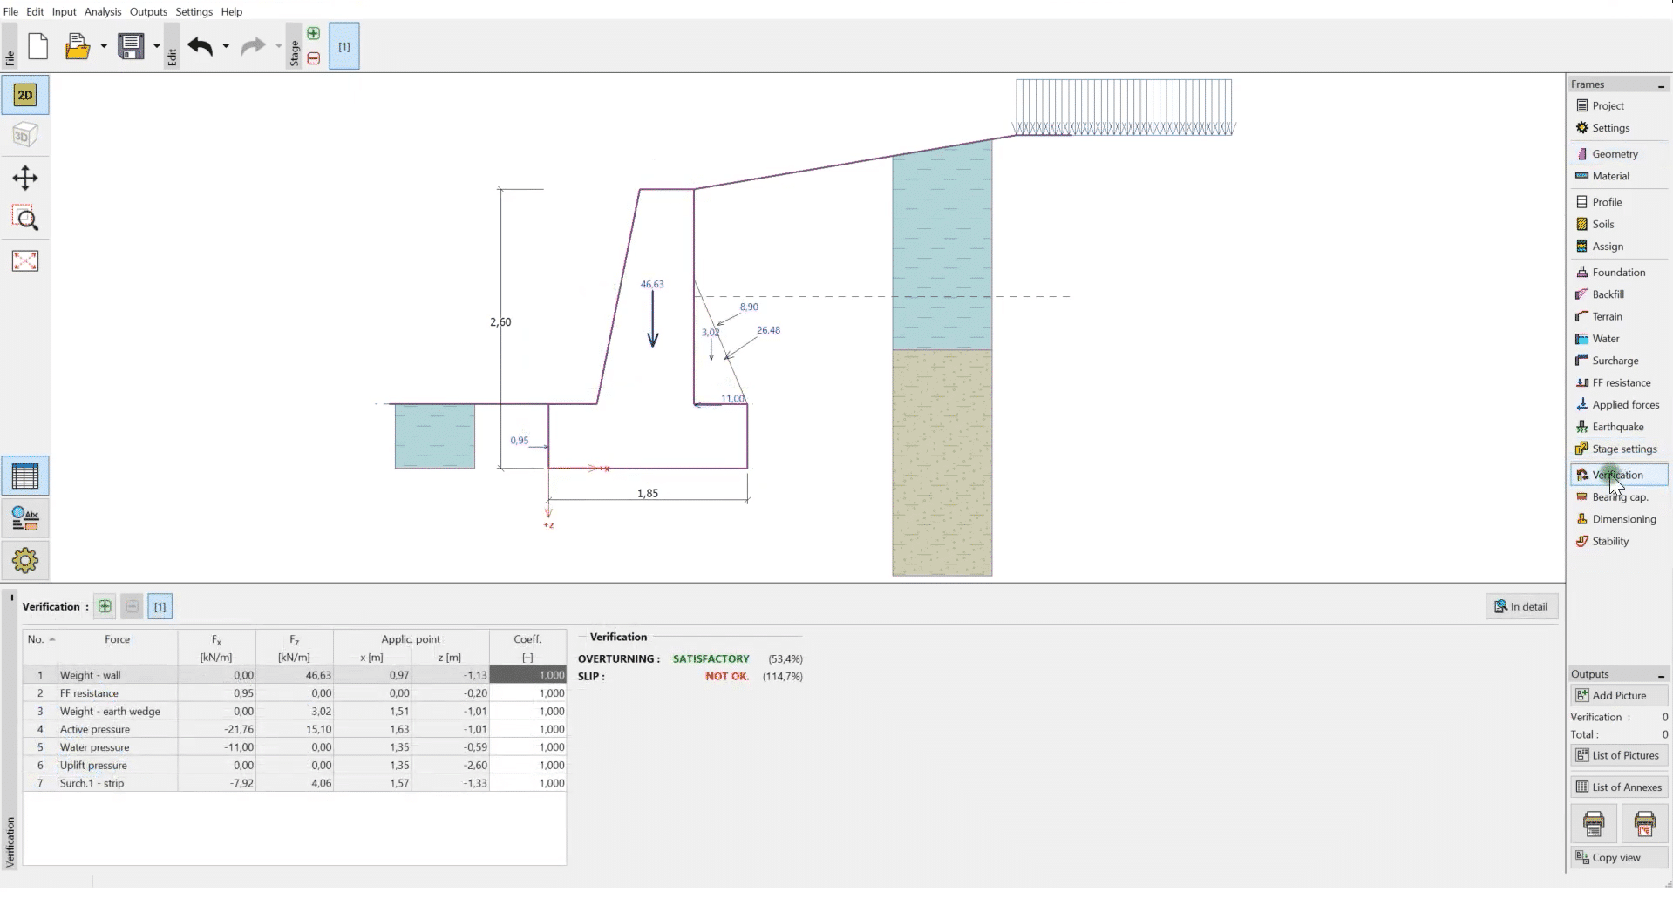The height and width of the screenshot is (905, 1673).
Task: Toggle the 2D view mode
Action: [x=25, y=95]
